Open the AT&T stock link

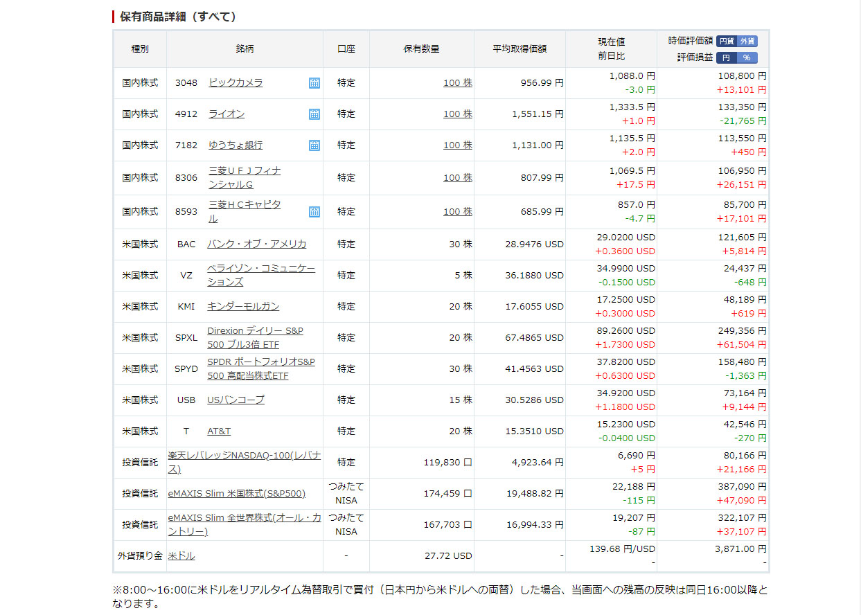(x=219, y=431)
